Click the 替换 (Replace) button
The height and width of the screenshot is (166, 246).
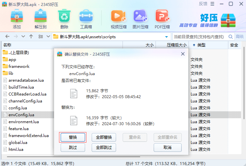pyautogui.click(x=73, y=137)
